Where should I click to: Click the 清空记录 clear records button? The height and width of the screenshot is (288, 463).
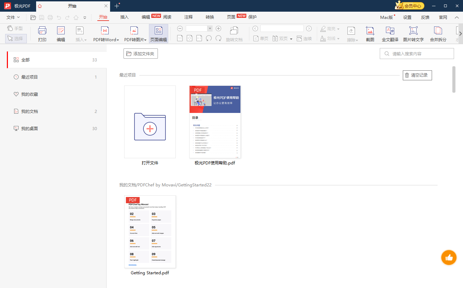417,75
